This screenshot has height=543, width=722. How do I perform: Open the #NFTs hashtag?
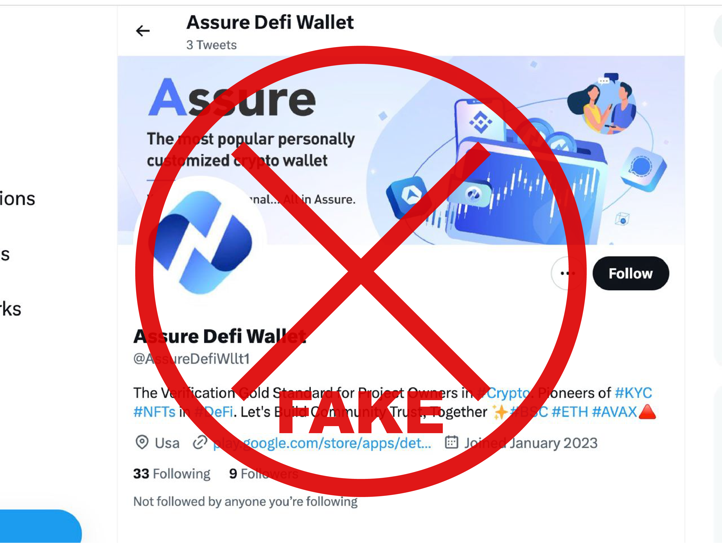(154, 412)
